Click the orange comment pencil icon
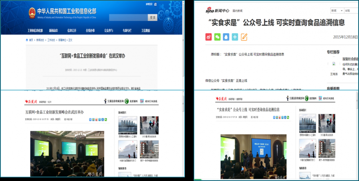This screenshot has height=181, width=359. pos(244,37)
